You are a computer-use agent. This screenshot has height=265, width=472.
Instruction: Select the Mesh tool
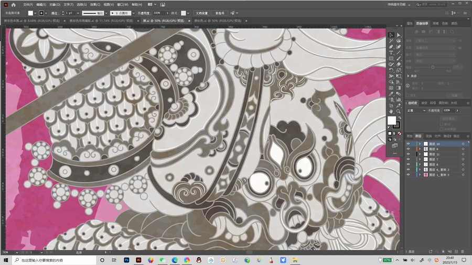[391, 88]
